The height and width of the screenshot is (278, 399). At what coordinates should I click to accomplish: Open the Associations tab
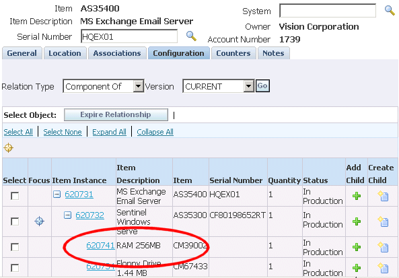click(x=117, y=53)
